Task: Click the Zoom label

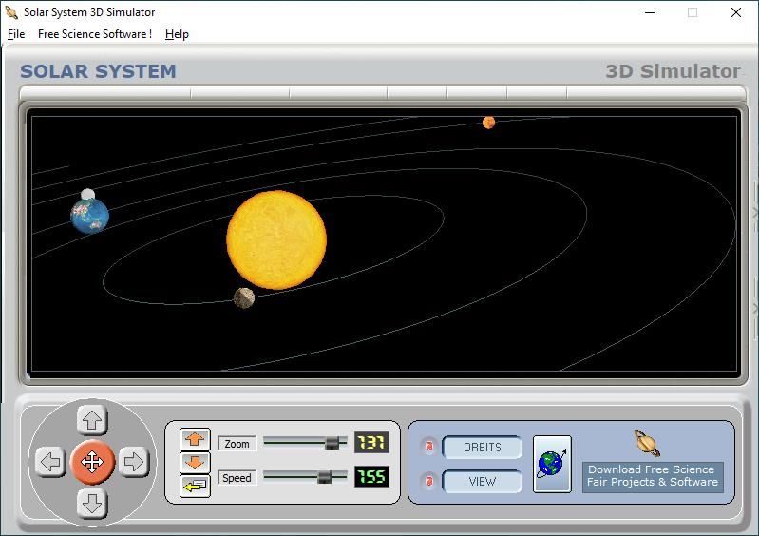Action: click(x=237, y=444)
